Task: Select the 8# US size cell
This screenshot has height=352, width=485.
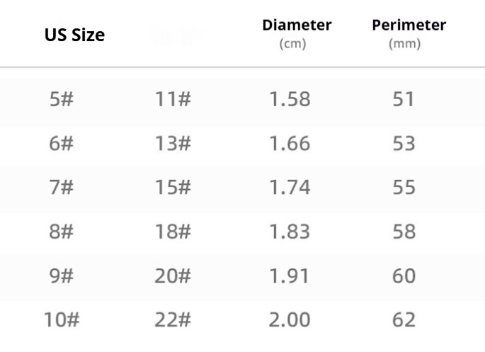Action: point(60,232)
